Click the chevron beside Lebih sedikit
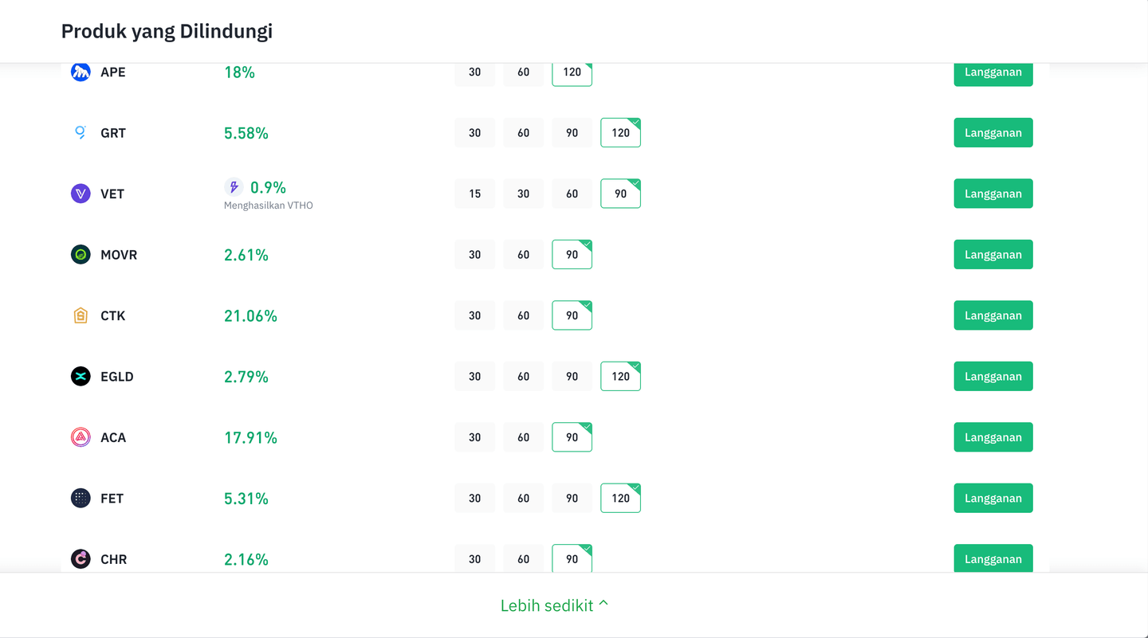This screenshot has height=638, width=1148. click(x=604, y=604)
